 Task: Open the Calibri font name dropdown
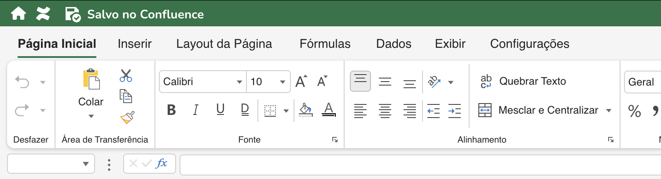click(x=239, y=82)
